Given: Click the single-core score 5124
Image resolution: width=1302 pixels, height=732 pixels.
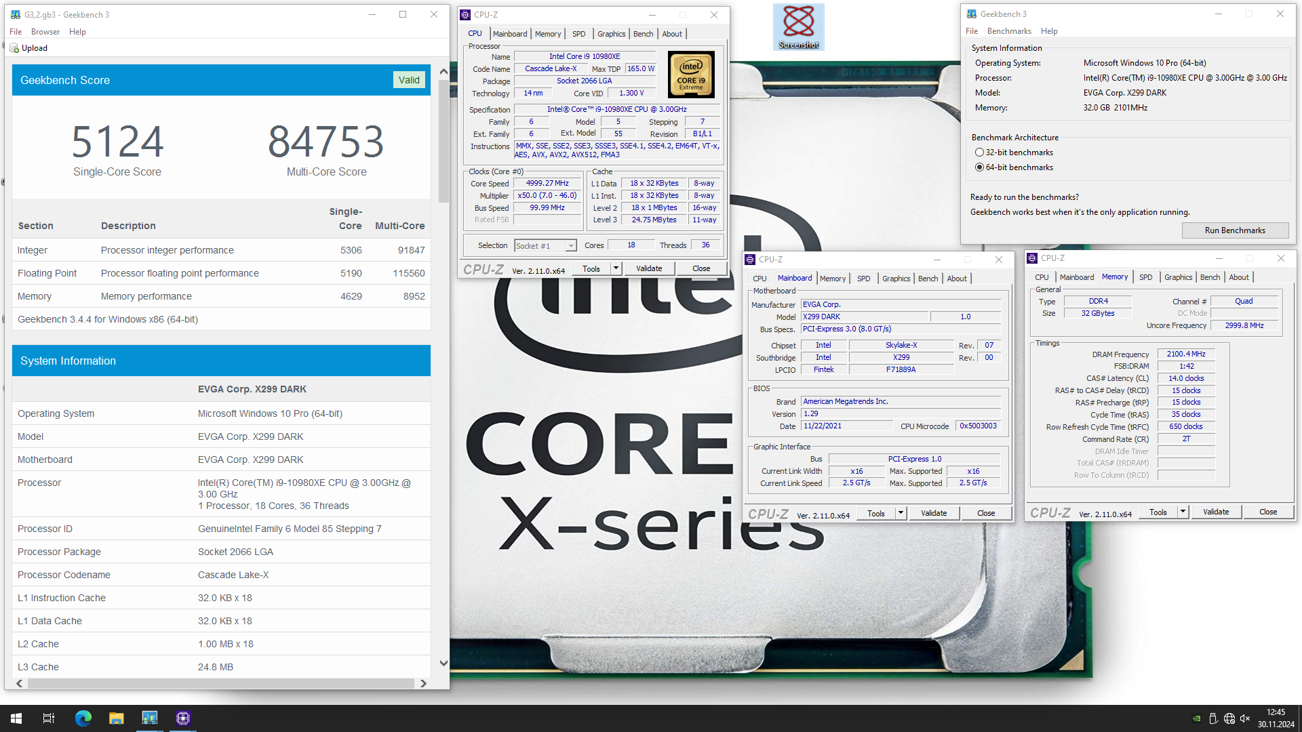Looking at the screenshot, I should click(x=117, y=142).
